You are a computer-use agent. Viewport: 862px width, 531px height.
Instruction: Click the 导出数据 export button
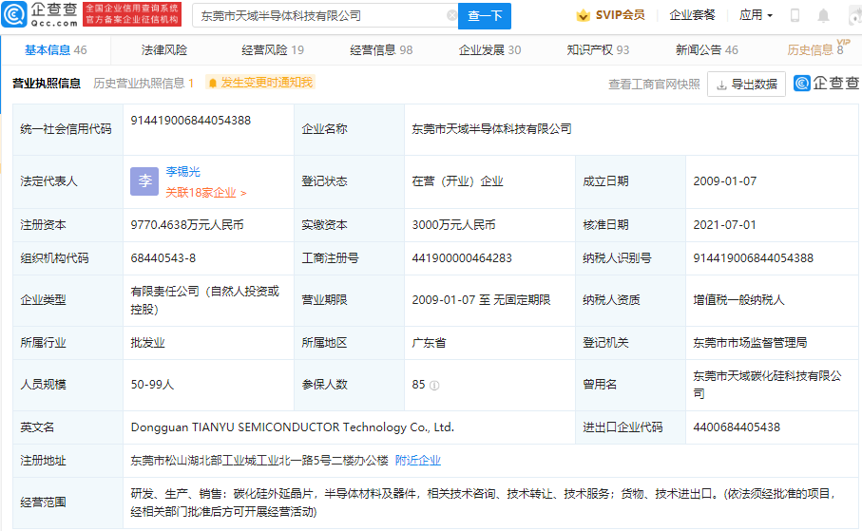tap(747, 85)
